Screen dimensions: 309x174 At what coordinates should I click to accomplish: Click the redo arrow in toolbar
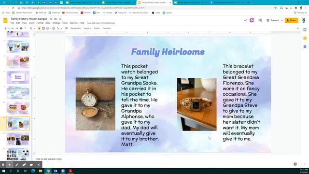pyautogui.click(x=17, y=29)
